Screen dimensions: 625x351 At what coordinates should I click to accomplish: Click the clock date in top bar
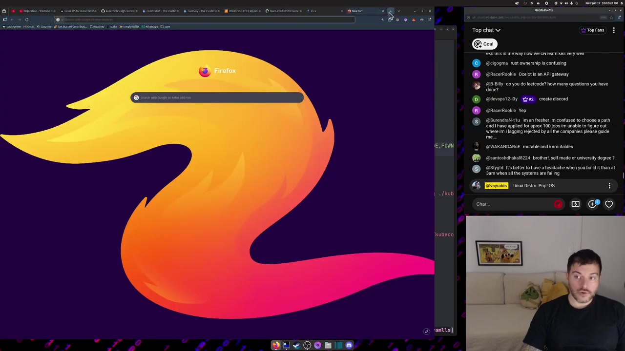(601, 3)
